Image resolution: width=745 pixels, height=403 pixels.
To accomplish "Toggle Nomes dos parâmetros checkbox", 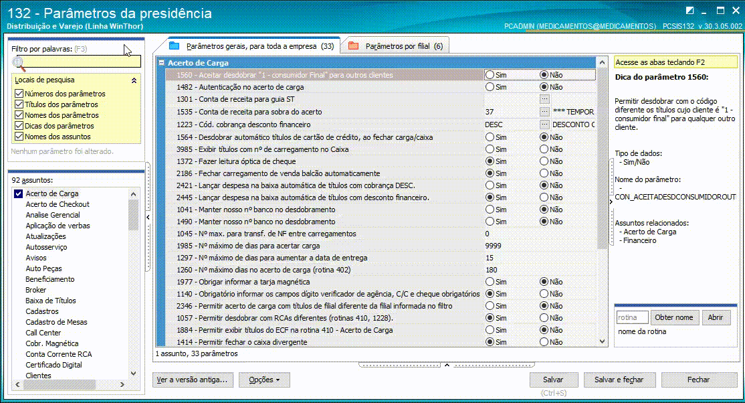I will (x=19, y=114).
